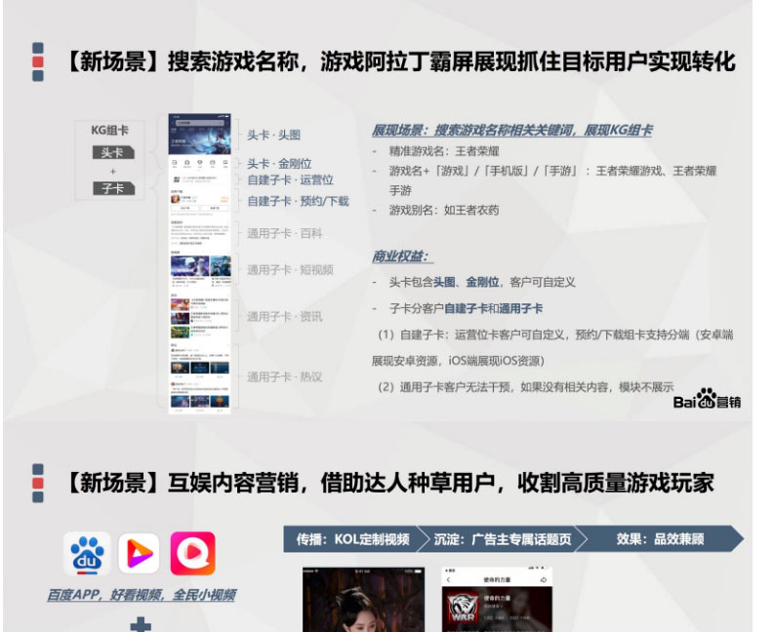Click the Baidu APP paw icon

(x=87, y=554)
